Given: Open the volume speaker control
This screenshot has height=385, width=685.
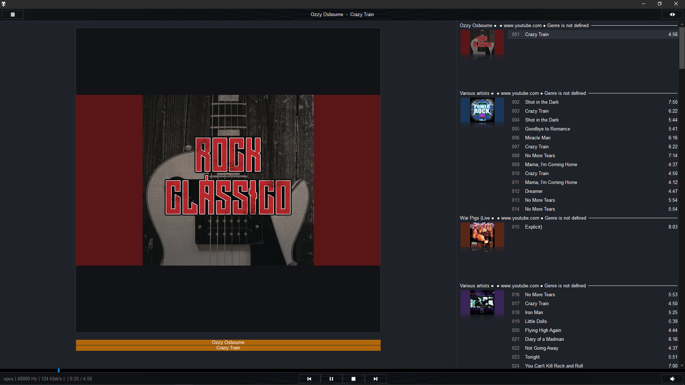Looking at the screenshot, I should pyautogui.click(x=672, y=379).
